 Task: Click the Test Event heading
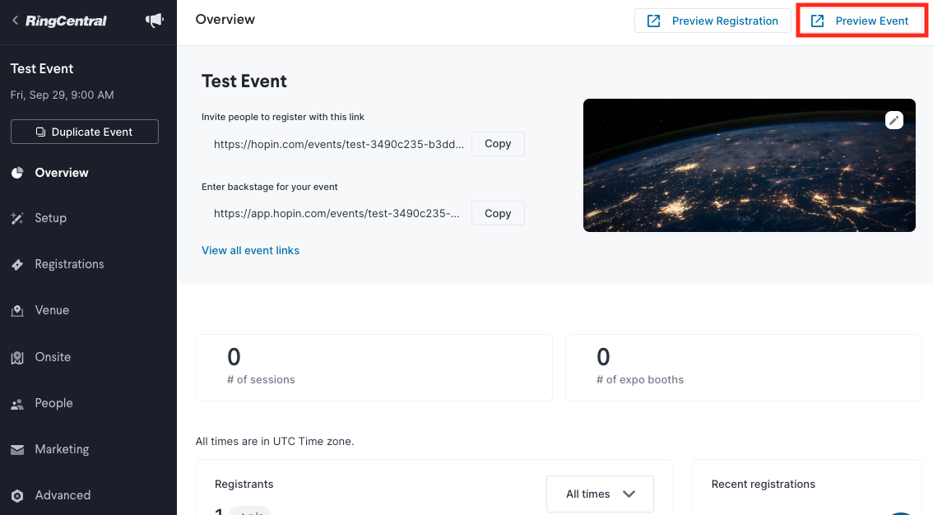[244, 81]
